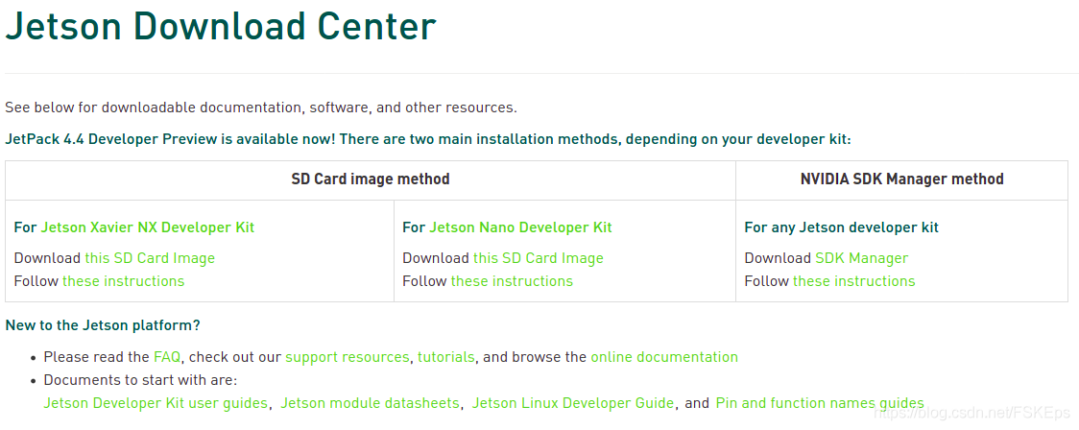Open the tutorials link

tap(446, 357)
